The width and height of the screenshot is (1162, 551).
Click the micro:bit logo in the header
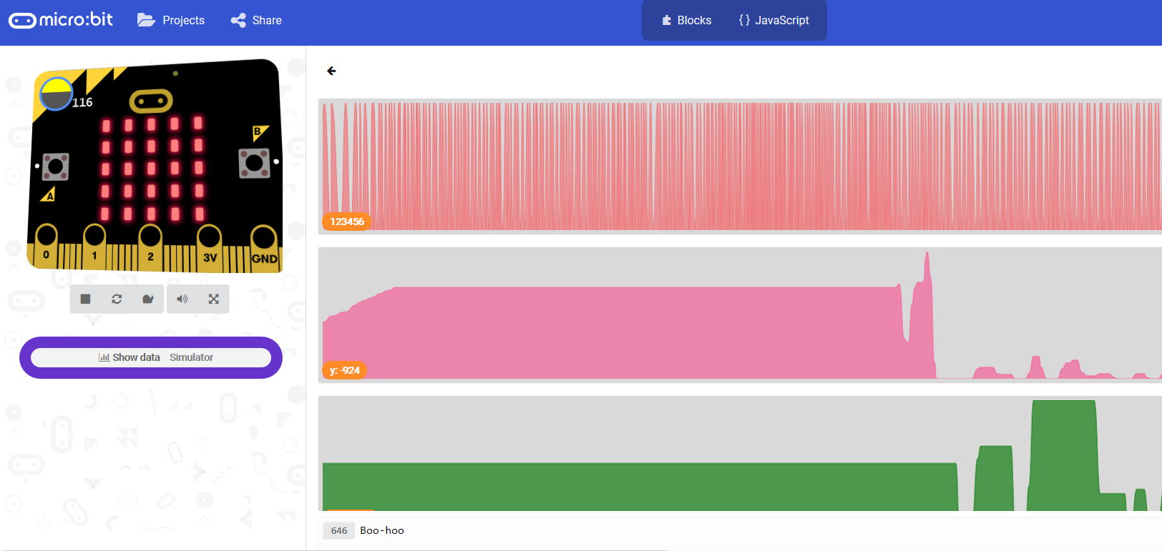[x=61, y=20]
